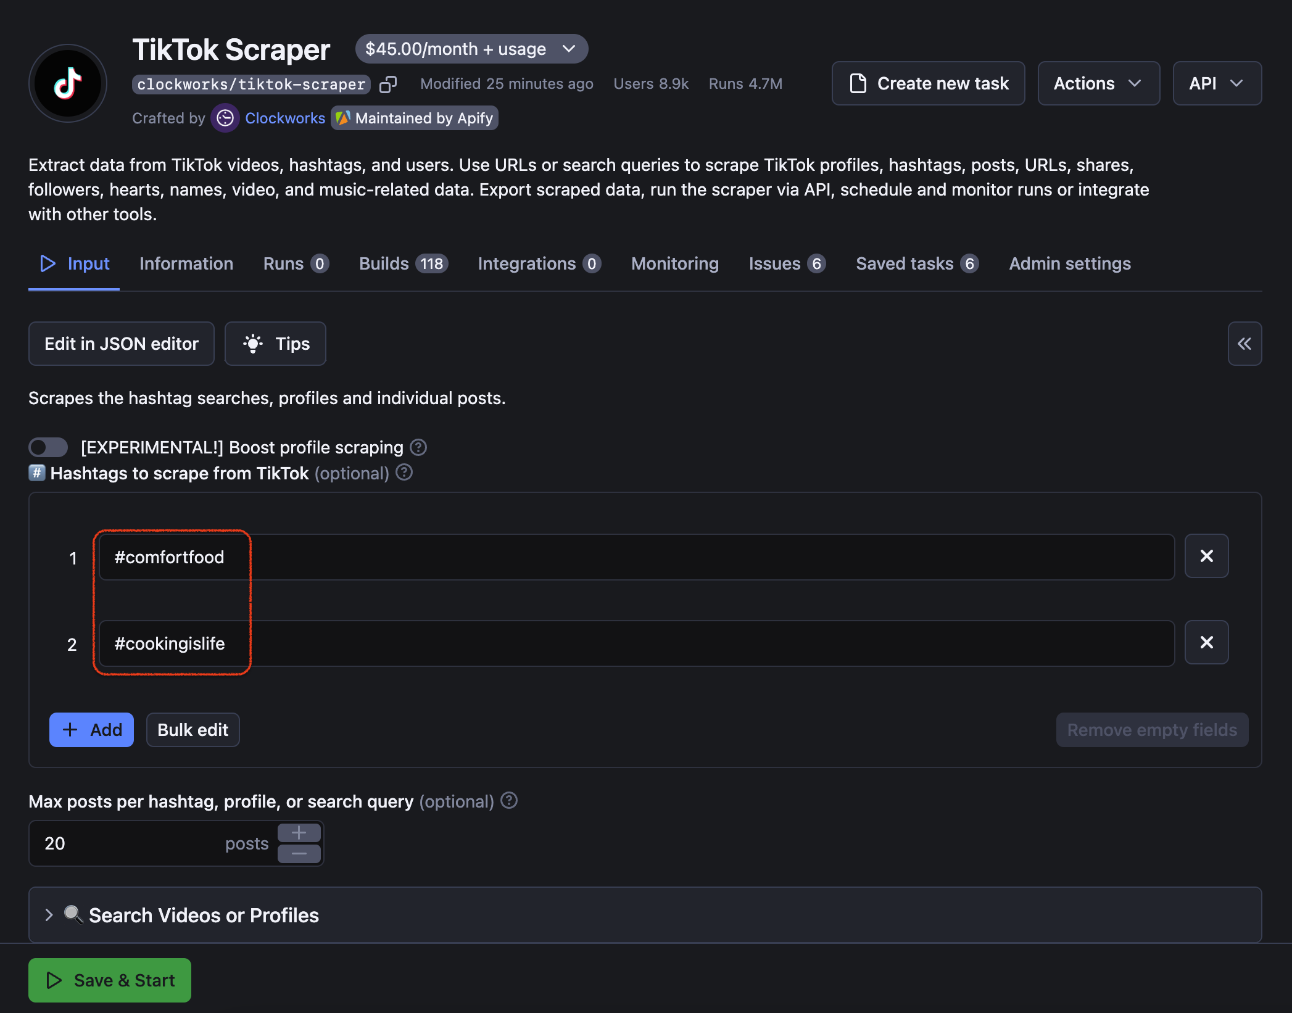Enable the Boost profile scraping toggle

tap(48, 447)
